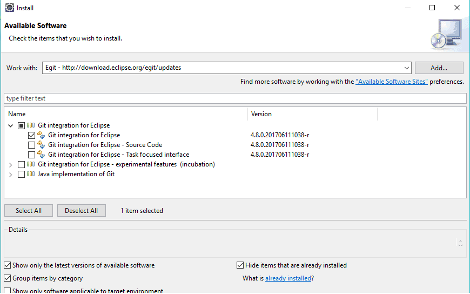The height and width of the screenshot is (294, 470).
Task: Open the Work with site dropdown
Action: pos(407,68)
